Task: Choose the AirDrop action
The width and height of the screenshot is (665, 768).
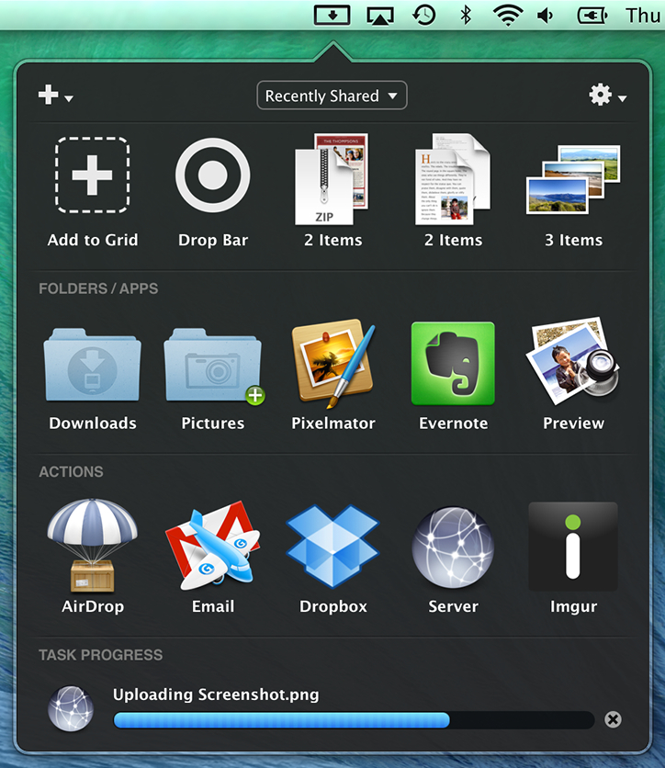Action: click(92, 546)
